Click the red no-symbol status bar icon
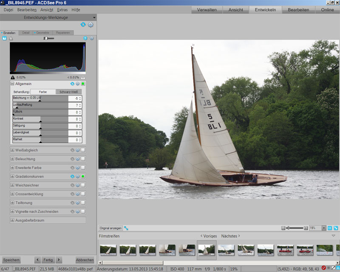The width and height of the screenshot is (340, 272). [x=324, y=268]
